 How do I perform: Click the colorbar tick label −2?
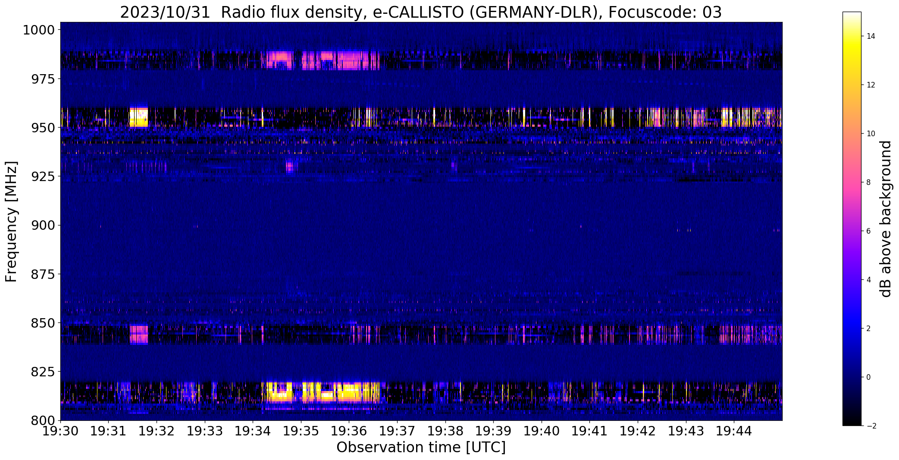click(871, 426)
